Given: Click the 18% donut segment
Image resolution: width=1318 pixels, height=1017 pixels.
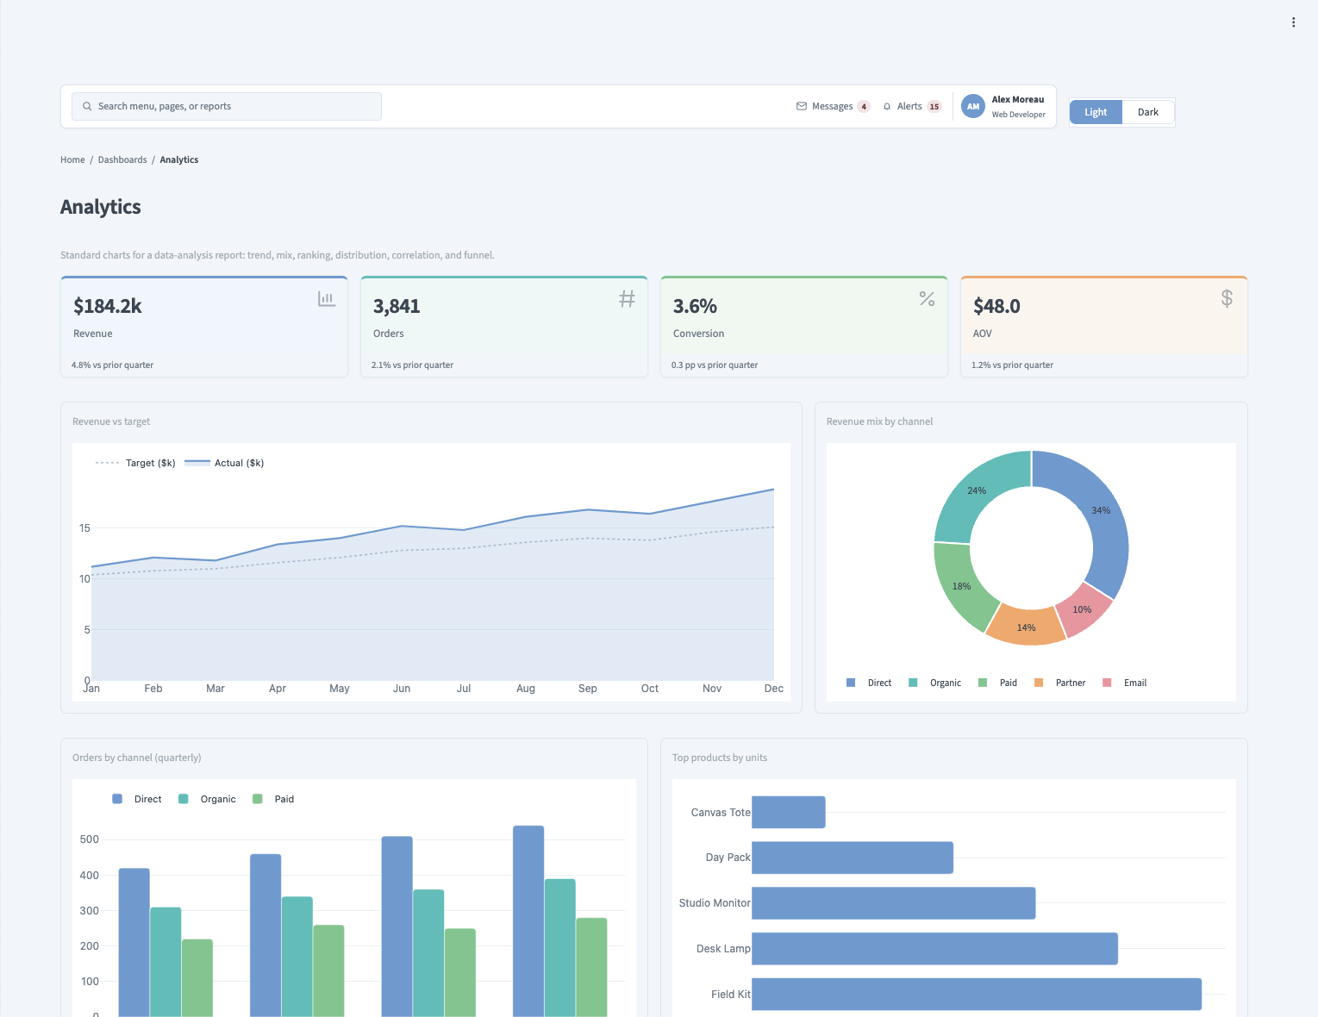Looking at the screenshot, I should click(x=961, y=586).
